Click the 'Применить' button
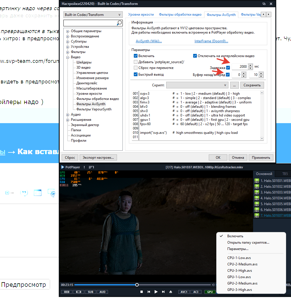The width and height of the screenshot is (291, 299). point(261,158)
